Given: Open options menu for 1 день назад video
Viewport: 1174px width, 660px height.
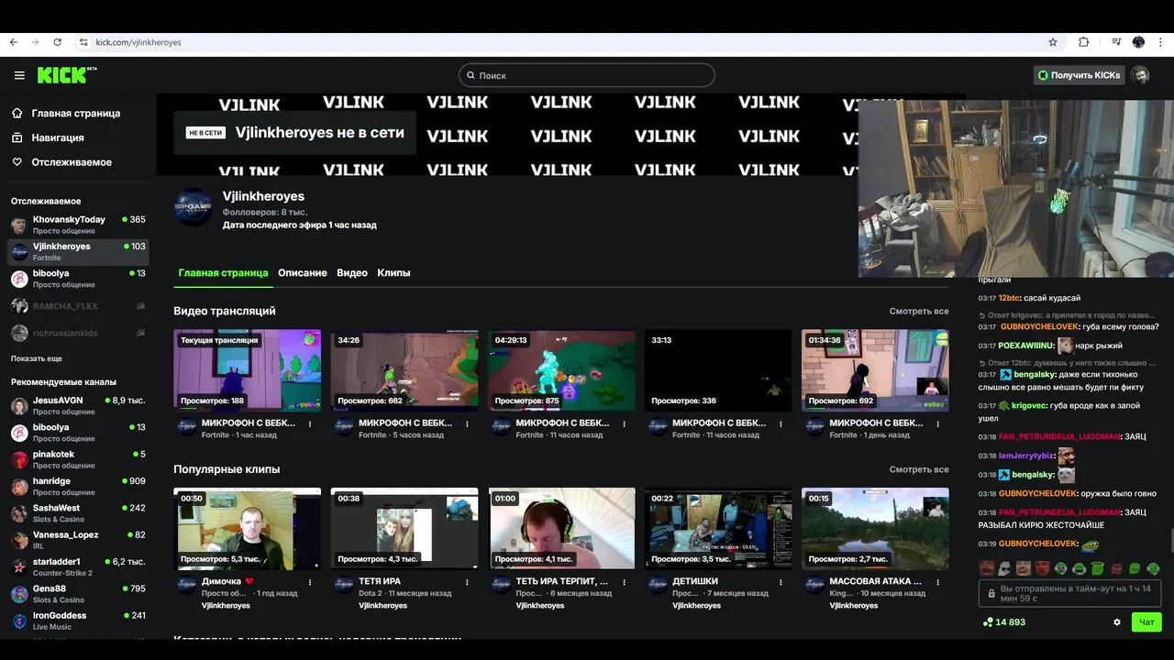Looking at the screenshot, I should click(937, 424).
